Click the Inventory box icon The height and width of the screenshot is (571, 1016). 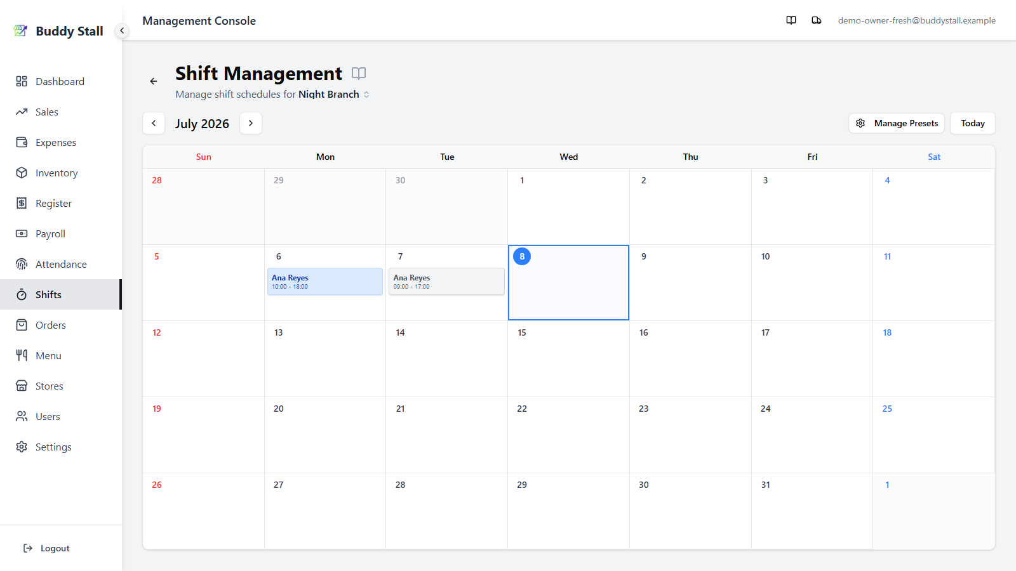pyautogui.click(x=22, y=173)
